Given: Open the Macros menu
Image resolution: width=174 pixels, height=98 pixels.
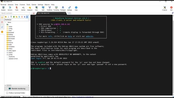Looking at the screenshot, I should pos(47,5).
